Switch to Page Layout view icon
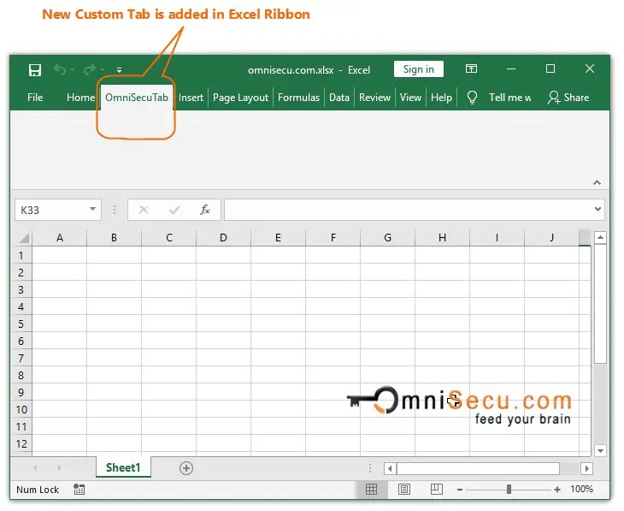 pyautogui.click(x=404, y=489)
